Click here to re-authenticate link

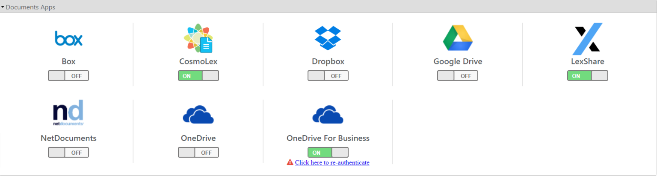332,162
